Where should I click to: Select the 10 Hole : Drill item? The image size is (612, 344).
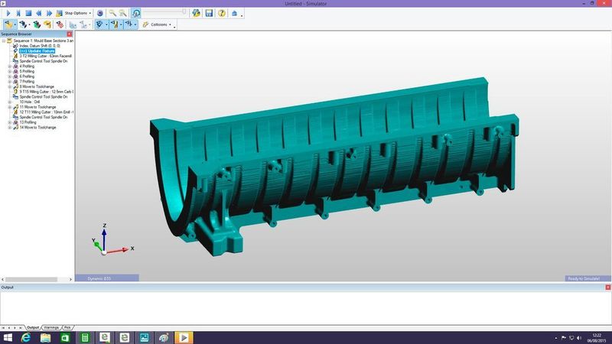coord(29,102)
